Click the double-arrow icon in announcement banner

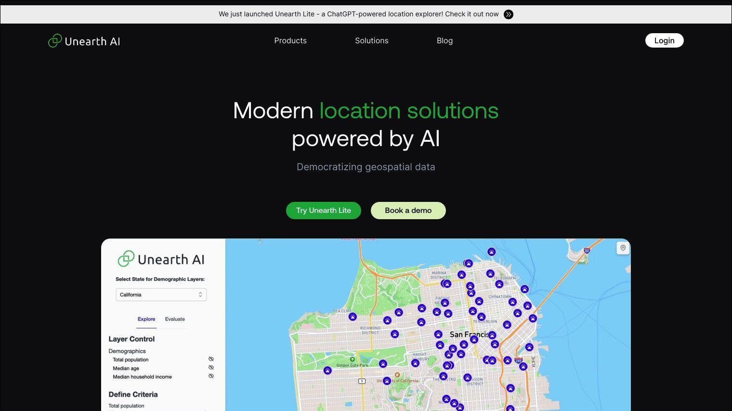tap(509, 14)
